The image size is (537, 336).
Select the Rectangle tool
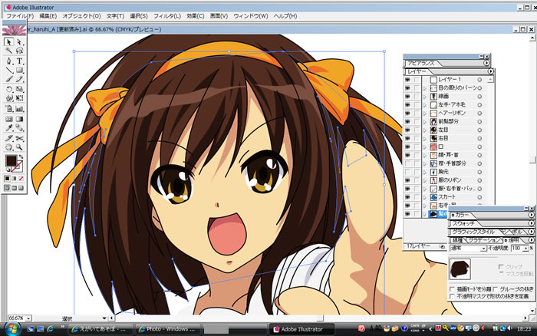coord(19,71)
